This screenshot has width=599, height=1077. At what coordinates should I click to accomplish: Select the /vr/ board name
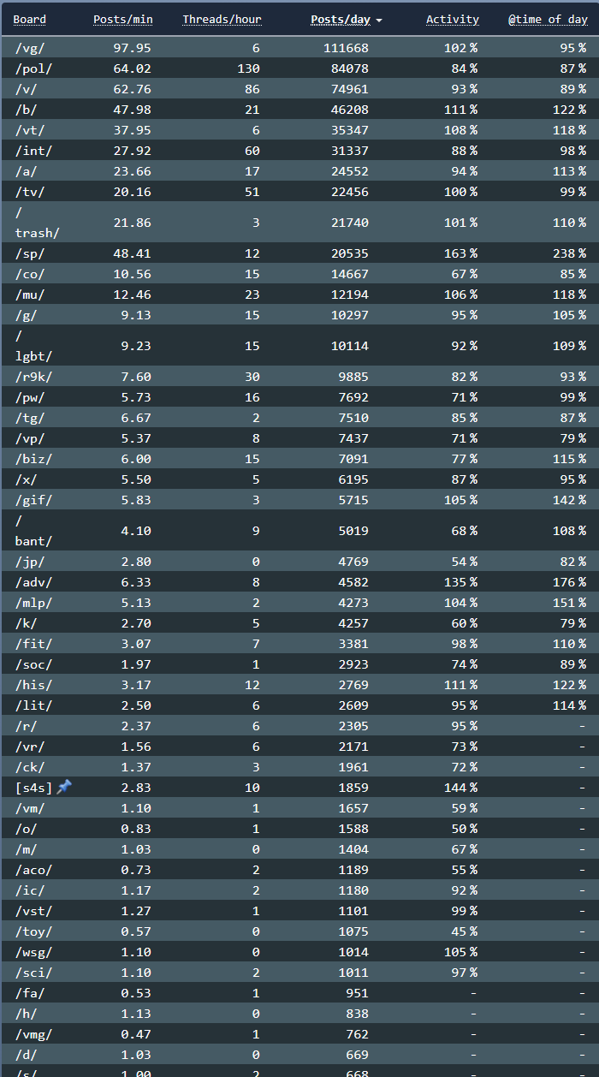(x=30, y=747)
